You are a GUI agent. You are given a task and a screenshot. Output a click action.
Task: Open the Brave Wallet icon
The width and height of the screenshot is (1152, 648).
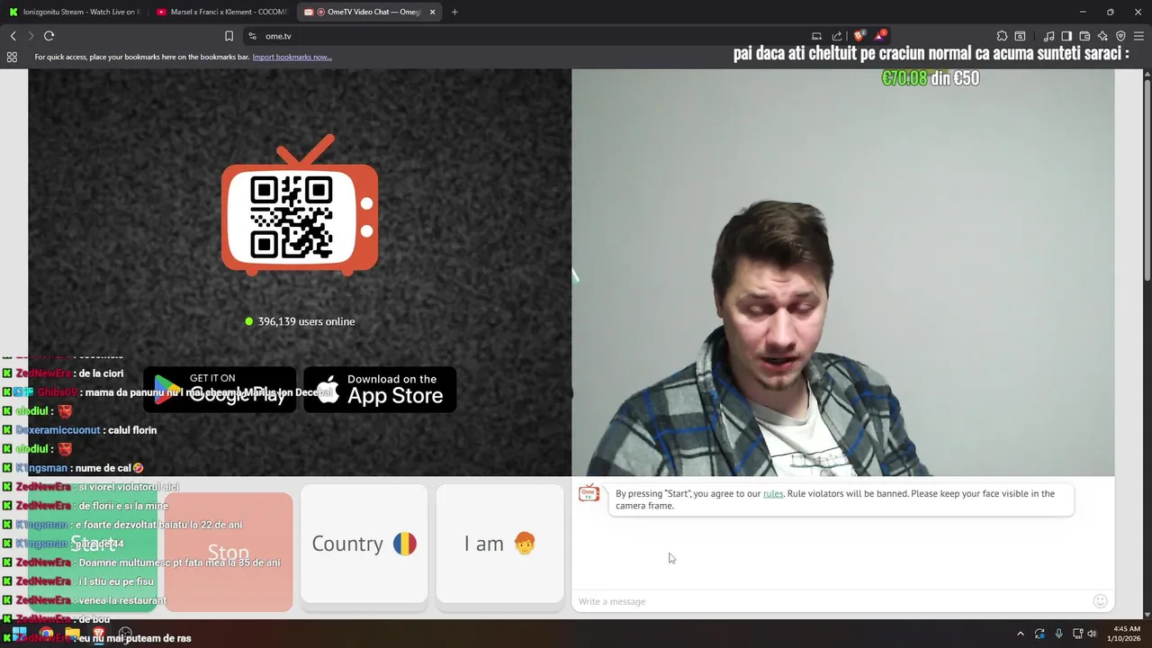tap(1084, 36)
